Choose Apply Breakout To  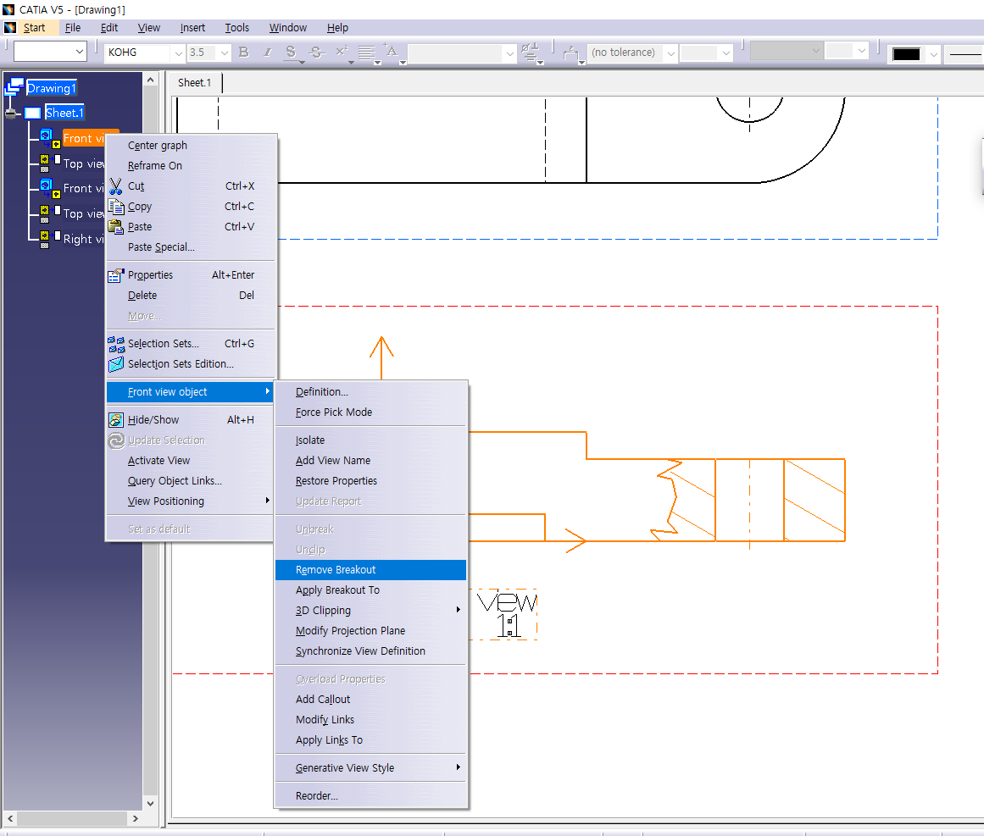[371, 590]
